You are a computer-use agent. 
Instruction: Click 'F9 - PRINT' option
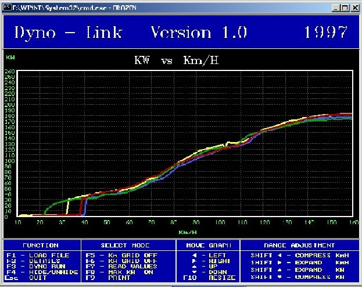coord(108,278)
